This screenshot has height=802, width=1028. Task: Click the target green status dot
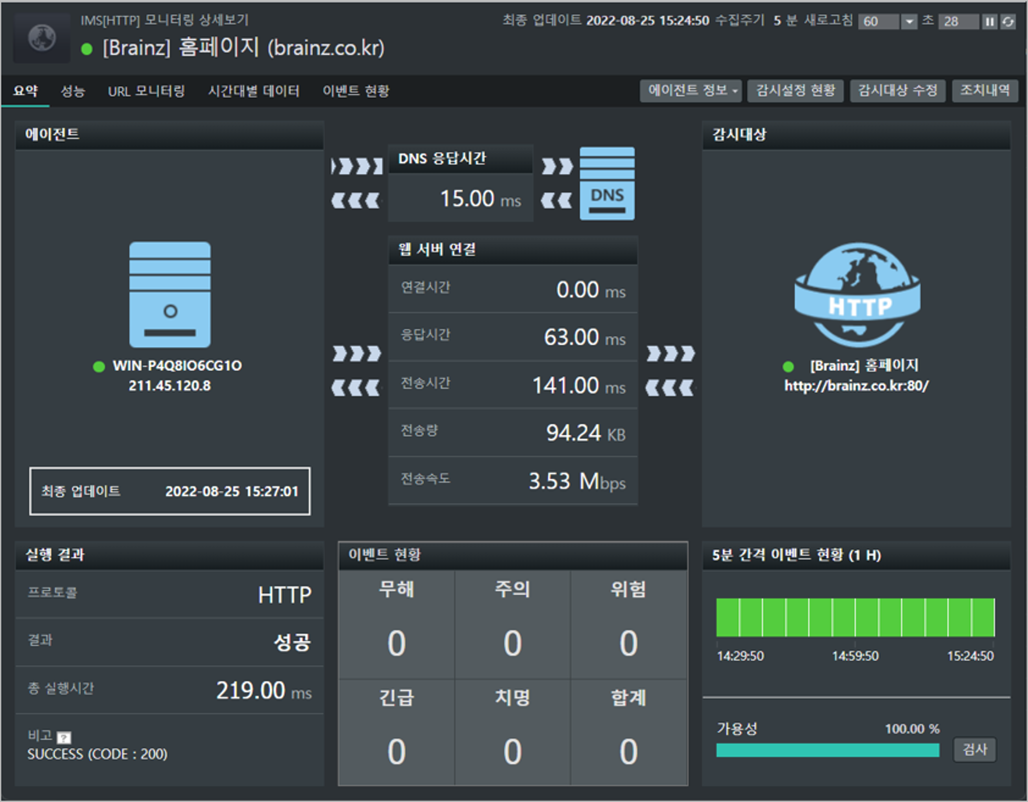788,366
